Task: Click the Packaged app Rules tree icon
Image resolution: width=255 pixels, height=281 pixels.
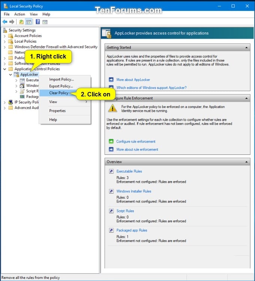Action: pos(22,97)
